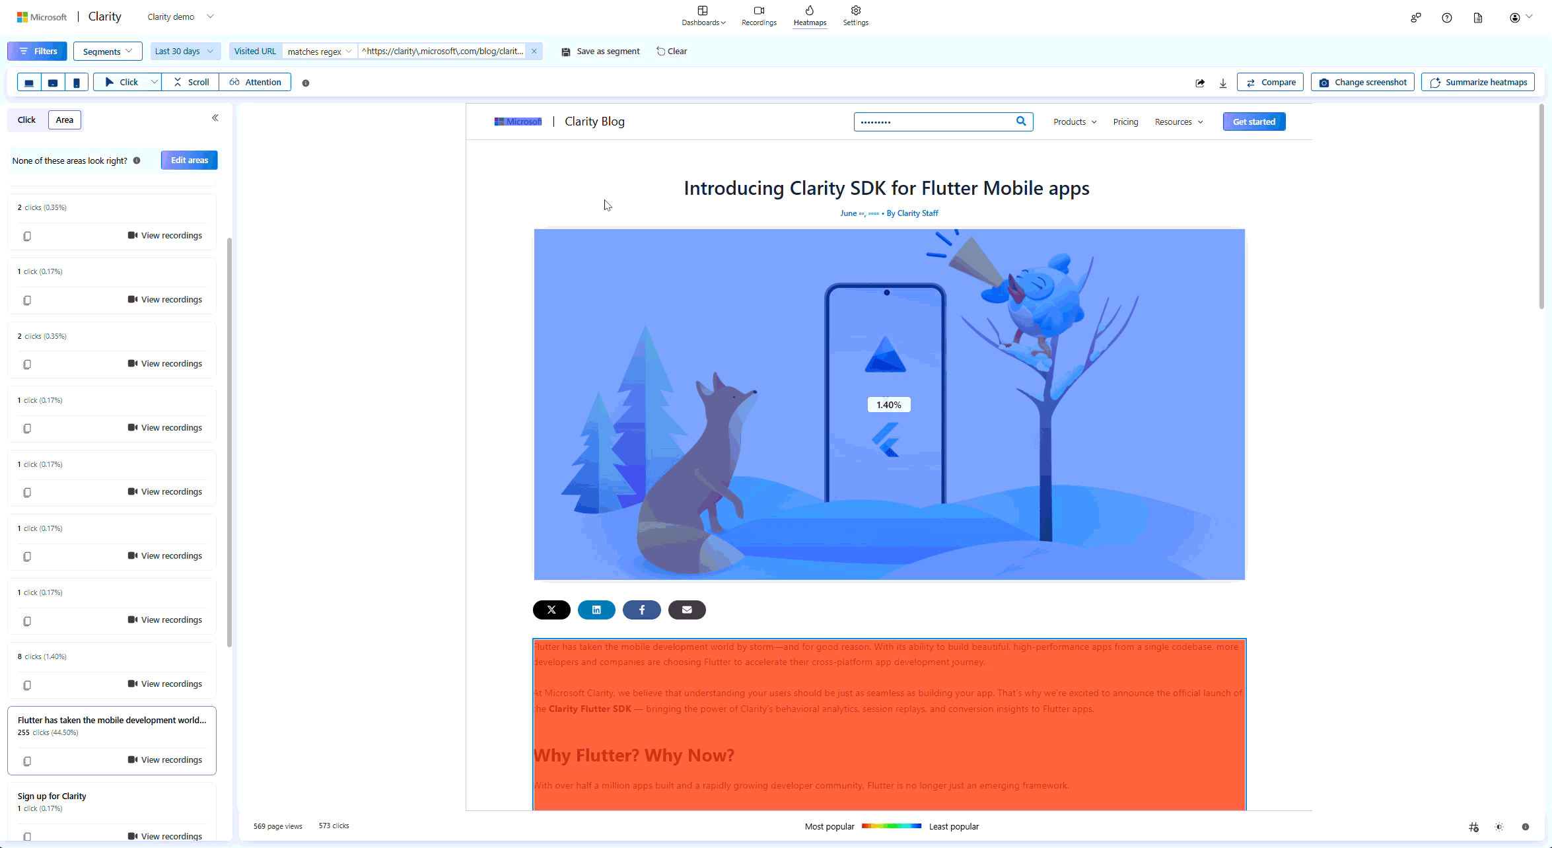Expand the Clarity demo project dropdown
The image size is (1552, 848).
(x=180, y=17)
